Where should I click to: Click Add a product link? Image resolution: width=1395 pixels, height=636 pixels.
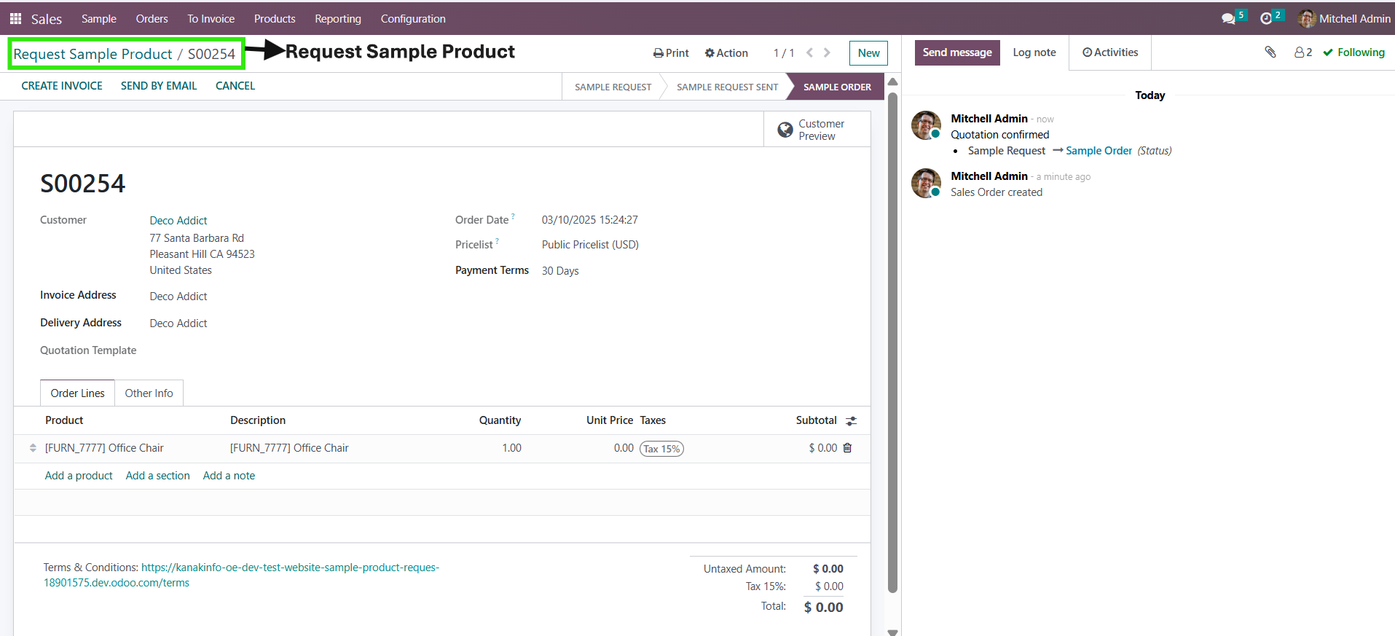tap(79, 476)
